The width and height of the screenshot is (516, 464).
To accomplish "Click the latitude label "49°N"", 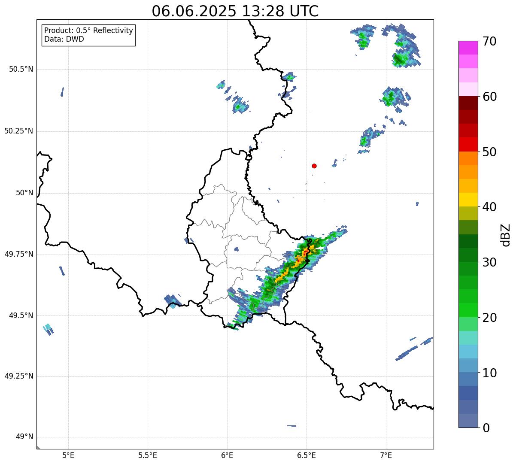I will (24, 437).
